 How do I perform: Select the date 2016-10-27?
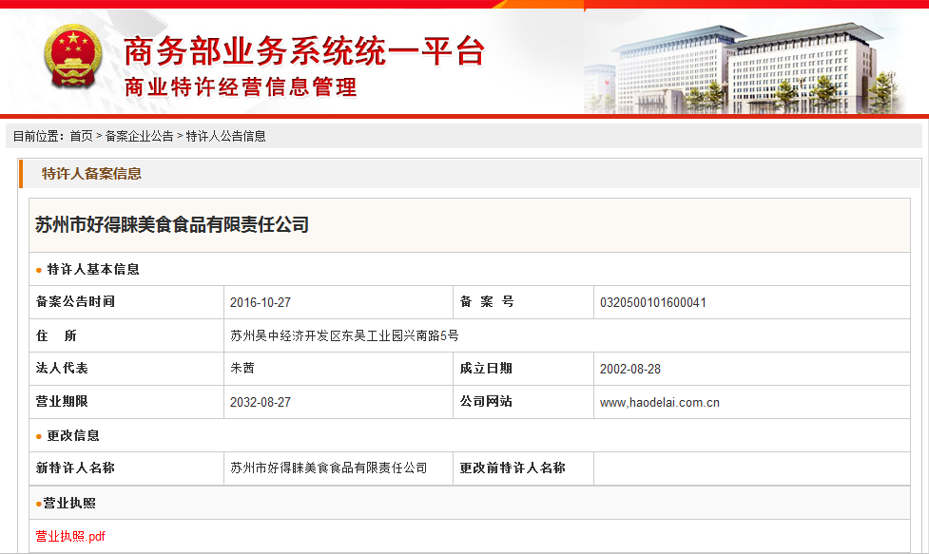pyautogui.click(x=261, y=302)
